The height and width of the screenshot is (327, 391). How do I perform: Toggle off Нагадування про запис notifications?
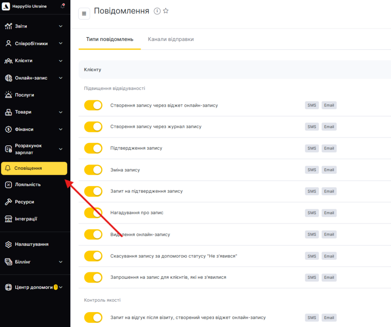(93, 213)
